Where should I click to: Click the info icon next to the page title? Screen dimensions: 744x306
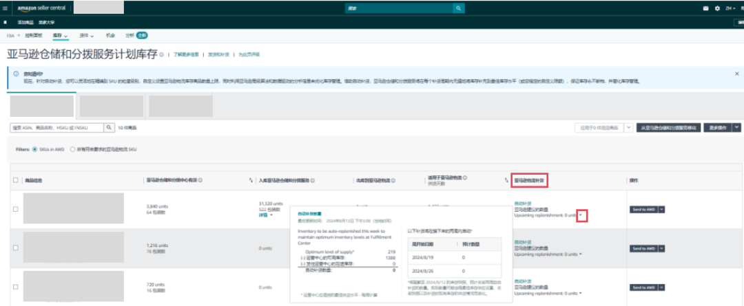162,54
